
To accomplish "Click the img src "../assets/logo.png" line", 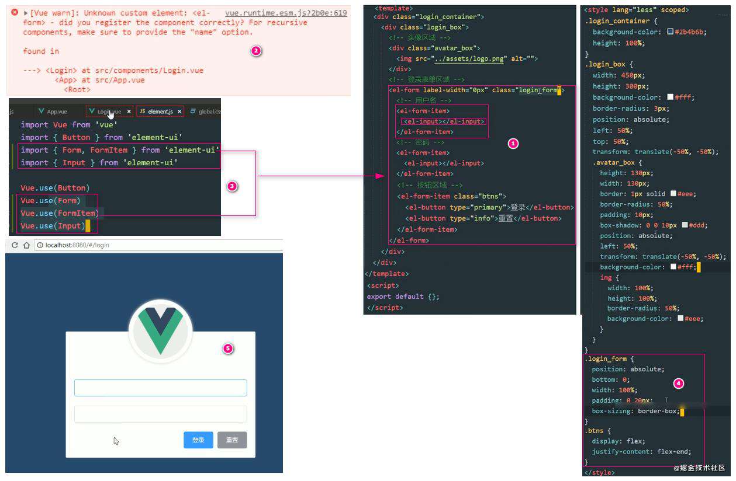I will coord(467,59).
